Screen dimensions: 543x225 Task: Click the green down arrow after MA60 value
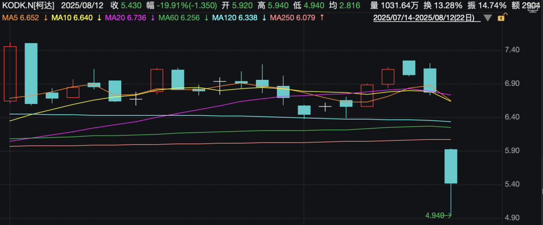(207, 18)
